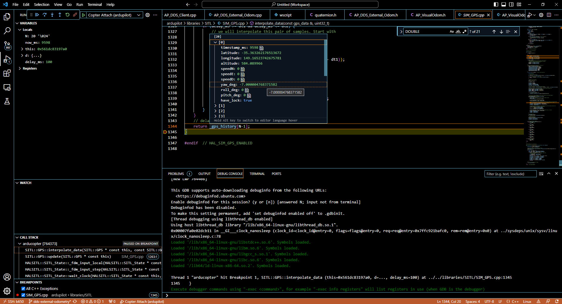
Task: Uncheck the SIM_GPS.cpp breakpoint
Action: pyautogui.click(x=24, y=295)
